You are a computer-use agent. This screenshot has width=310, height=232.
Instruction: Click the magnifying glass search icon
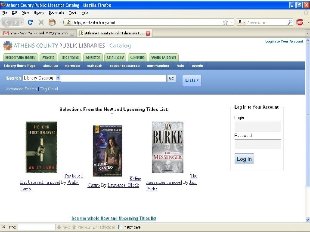[x=290, y=22]
